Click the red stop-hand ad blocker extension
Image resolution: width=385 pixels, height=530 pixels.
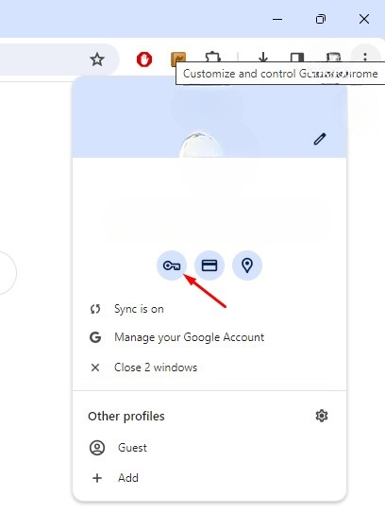pos(144,60)
